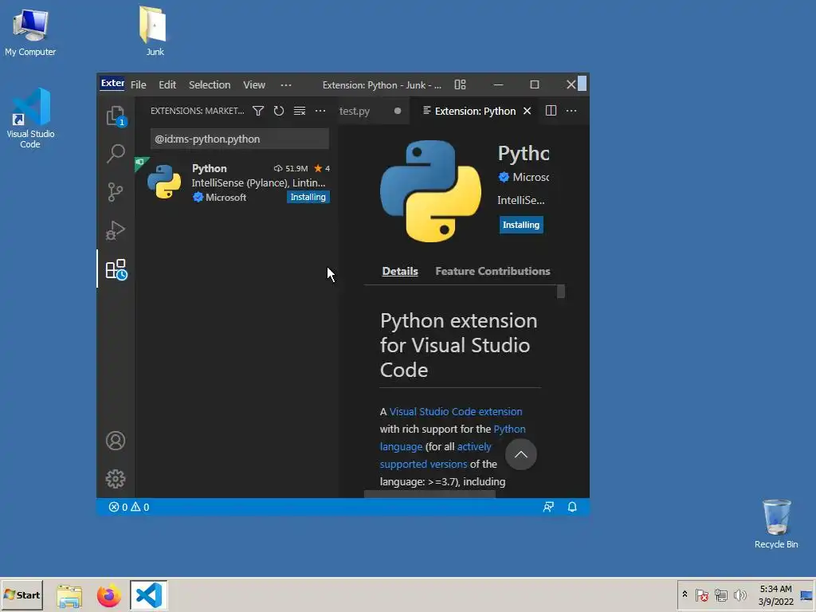Click the unsaved dot on test.py tab
The height and width of the screenshot is (612, 816).
click(x=398, y=111)
